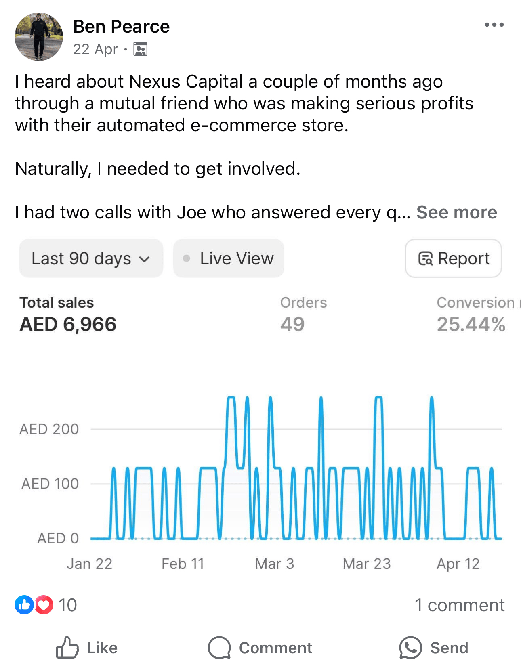
Task: Click the Report magnifier icon
Action: coord(425,258)
